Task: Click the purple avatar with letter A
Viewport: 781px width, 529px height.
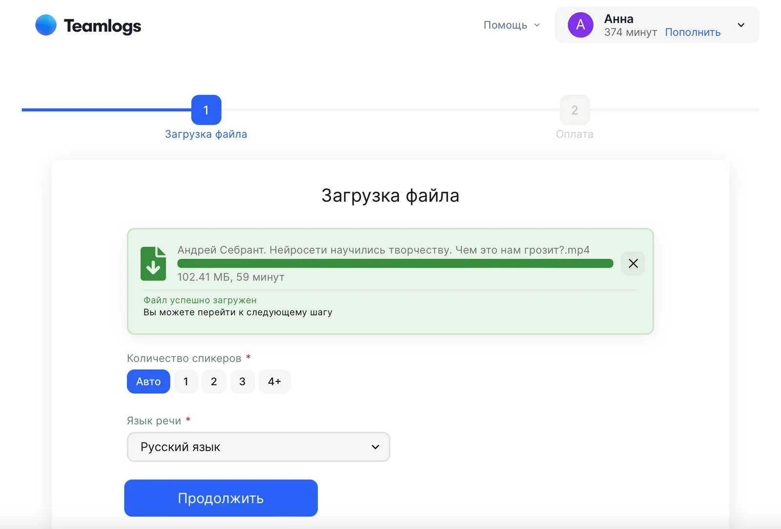Action: (580, 25)
